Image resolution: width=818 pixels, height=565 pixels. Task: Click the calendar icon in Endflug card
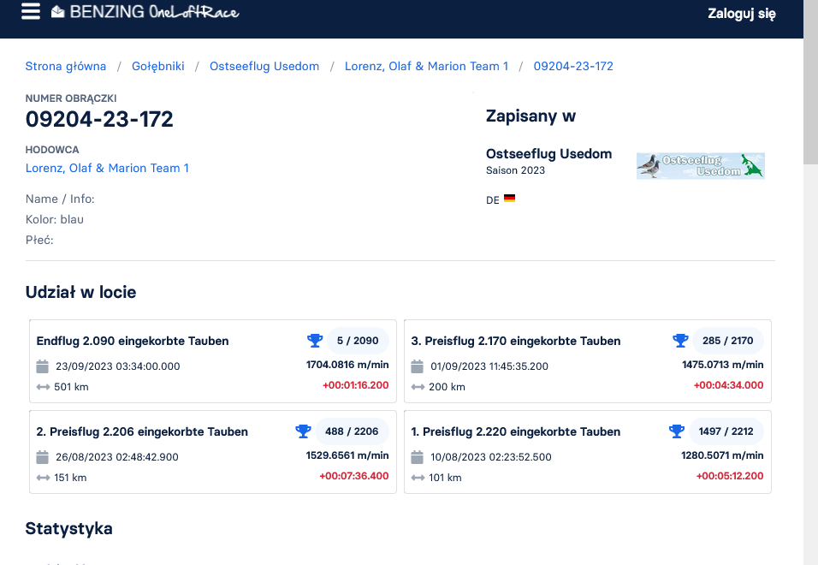(x=43, y=366)
